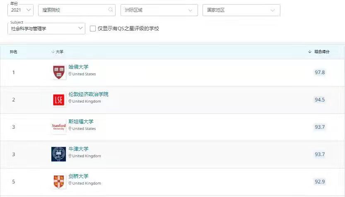The image size is (345, 197).
Task: Open the 牛津大学 link
Action: (78, 149)
